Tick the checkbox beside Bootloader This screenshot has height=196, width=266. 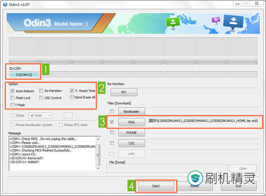[x=112, y=112]
